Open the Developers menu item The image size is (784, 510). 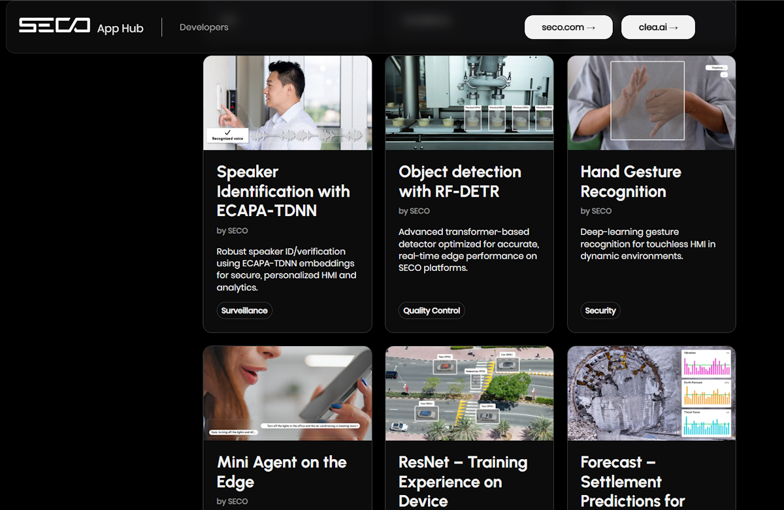[204, 27]
